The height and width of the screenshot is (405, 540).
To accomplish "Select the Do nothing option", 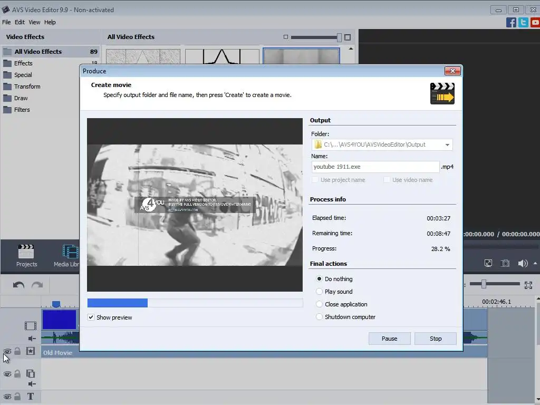I will (x=319, y=278).
